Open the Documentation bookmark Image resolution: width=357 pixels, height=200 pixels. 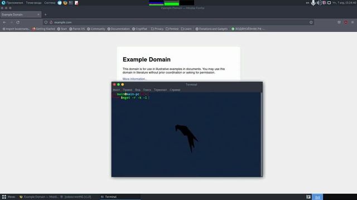click(x=118, y=29)
